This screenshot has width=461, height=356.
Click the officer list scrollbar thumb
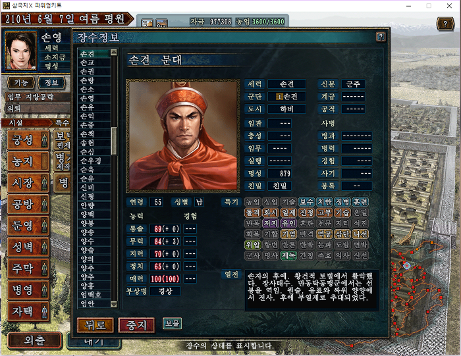click(x=114, y=141)
